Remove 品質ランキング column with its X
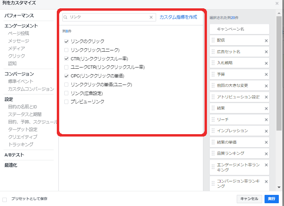This screenshot has height=206, width=284. 266,154
